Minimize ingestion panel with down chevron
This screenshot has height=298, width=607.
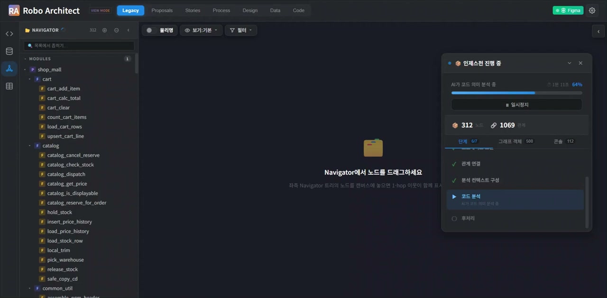[570, 63]
